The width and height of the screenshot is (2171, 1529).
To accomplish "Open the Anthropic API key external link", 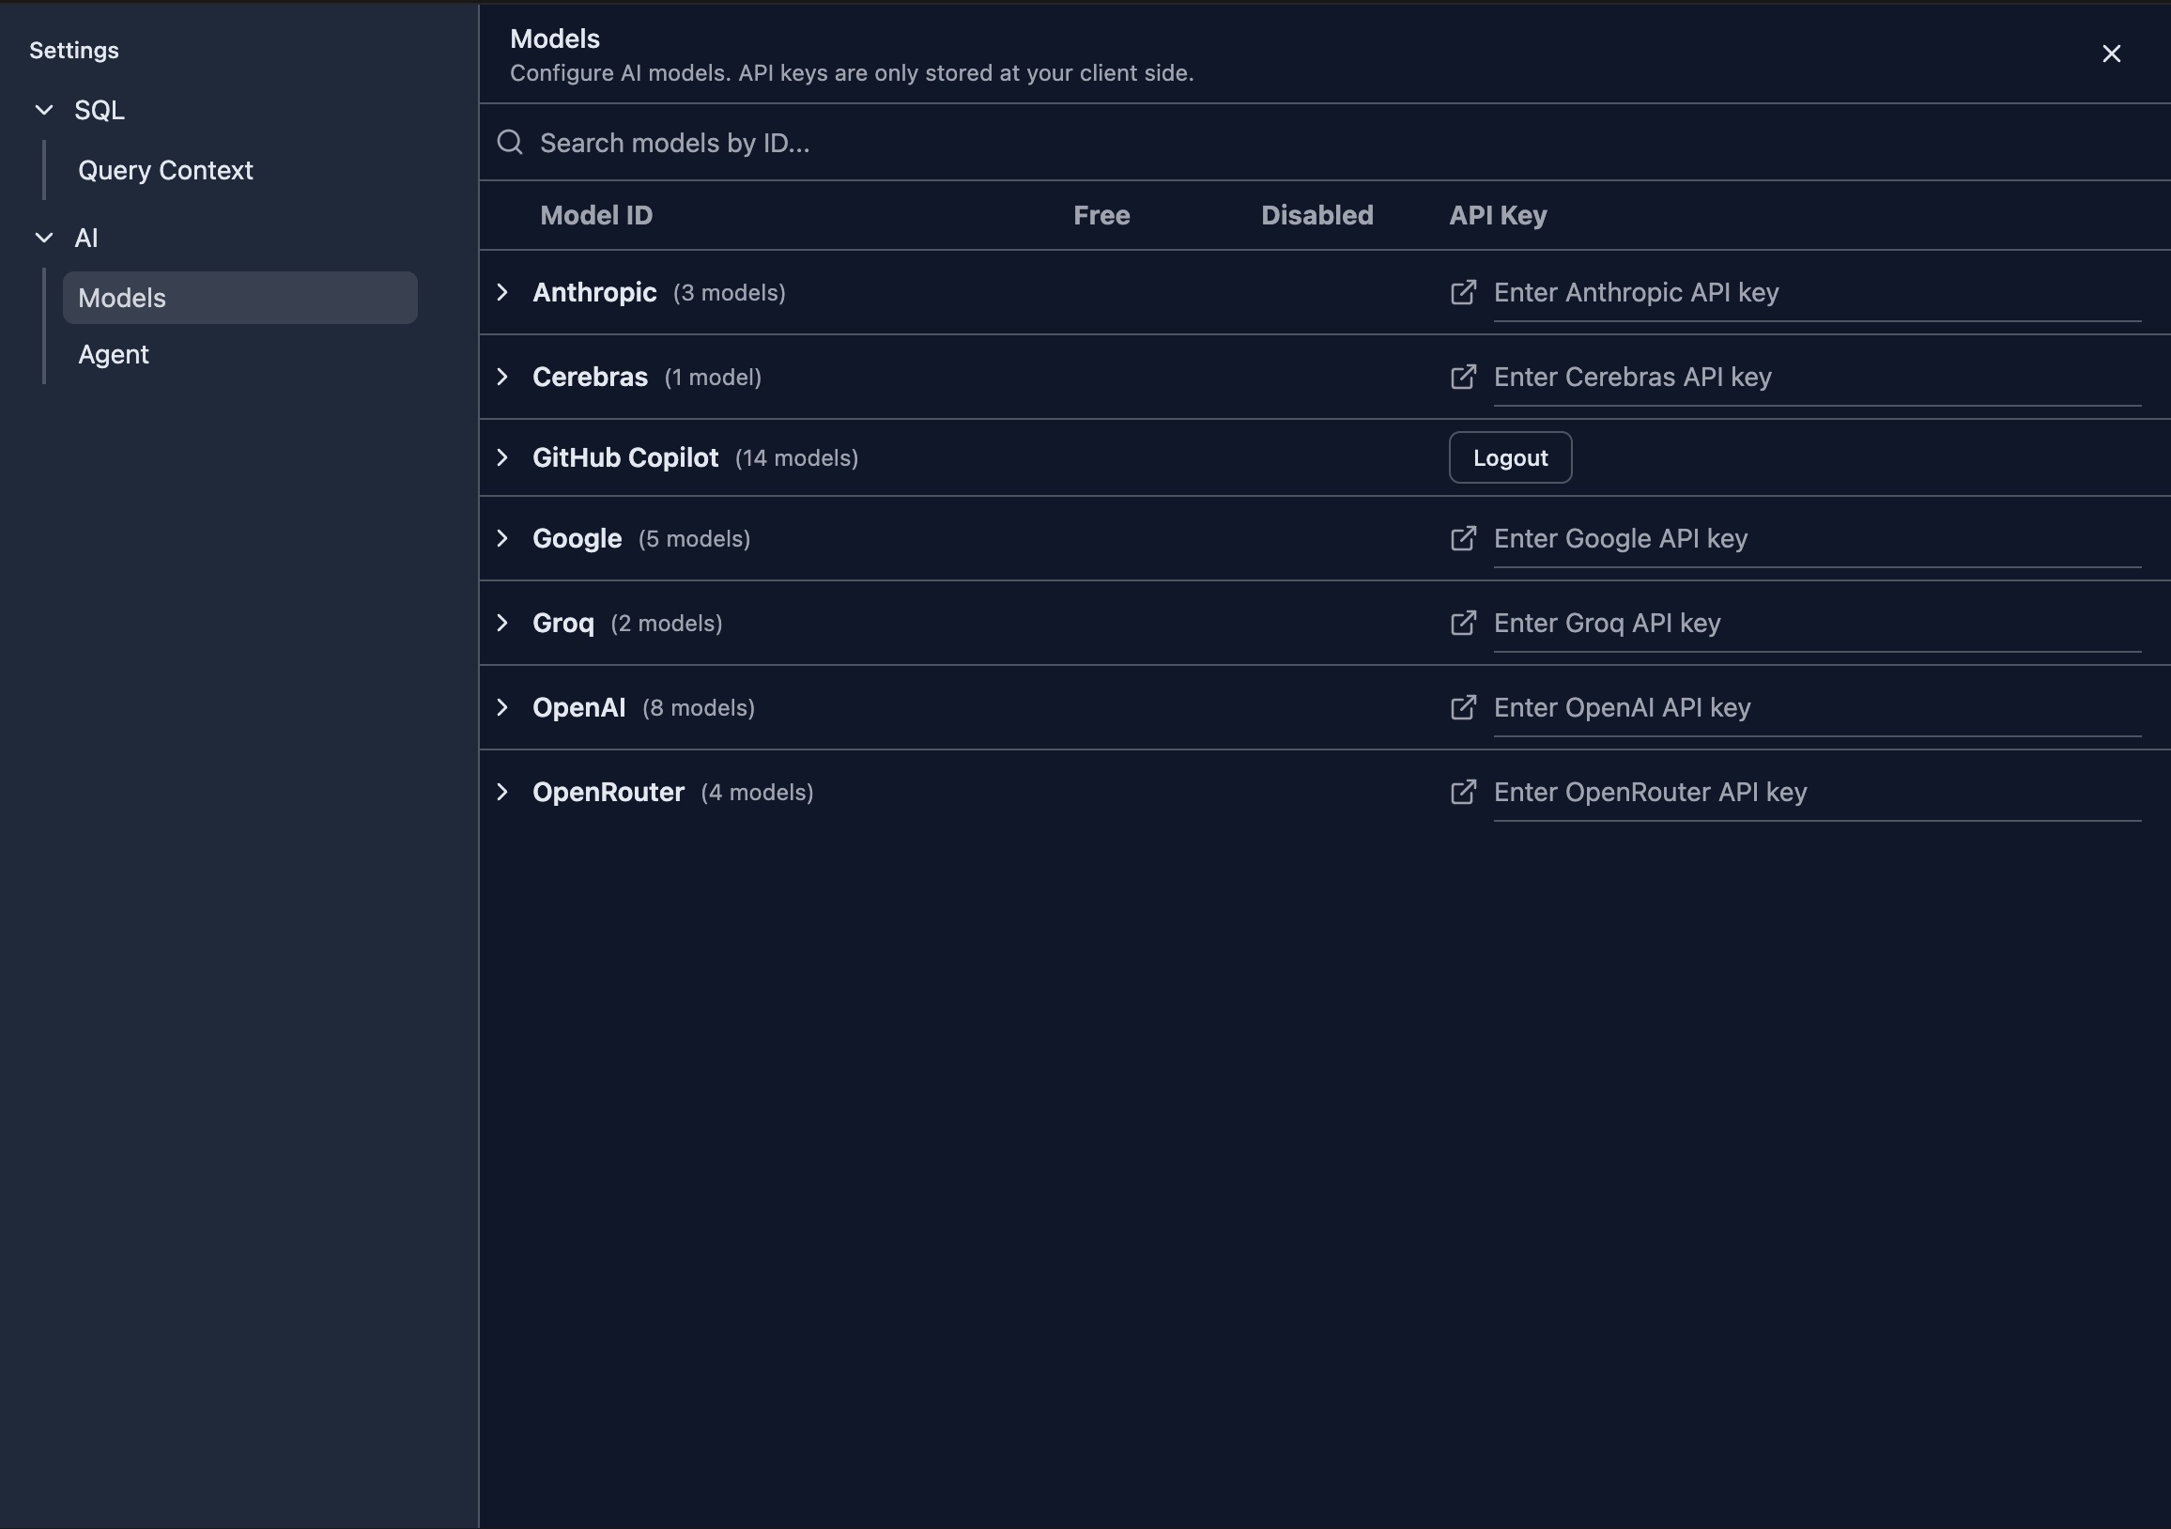I will (x=1463, y=293).
